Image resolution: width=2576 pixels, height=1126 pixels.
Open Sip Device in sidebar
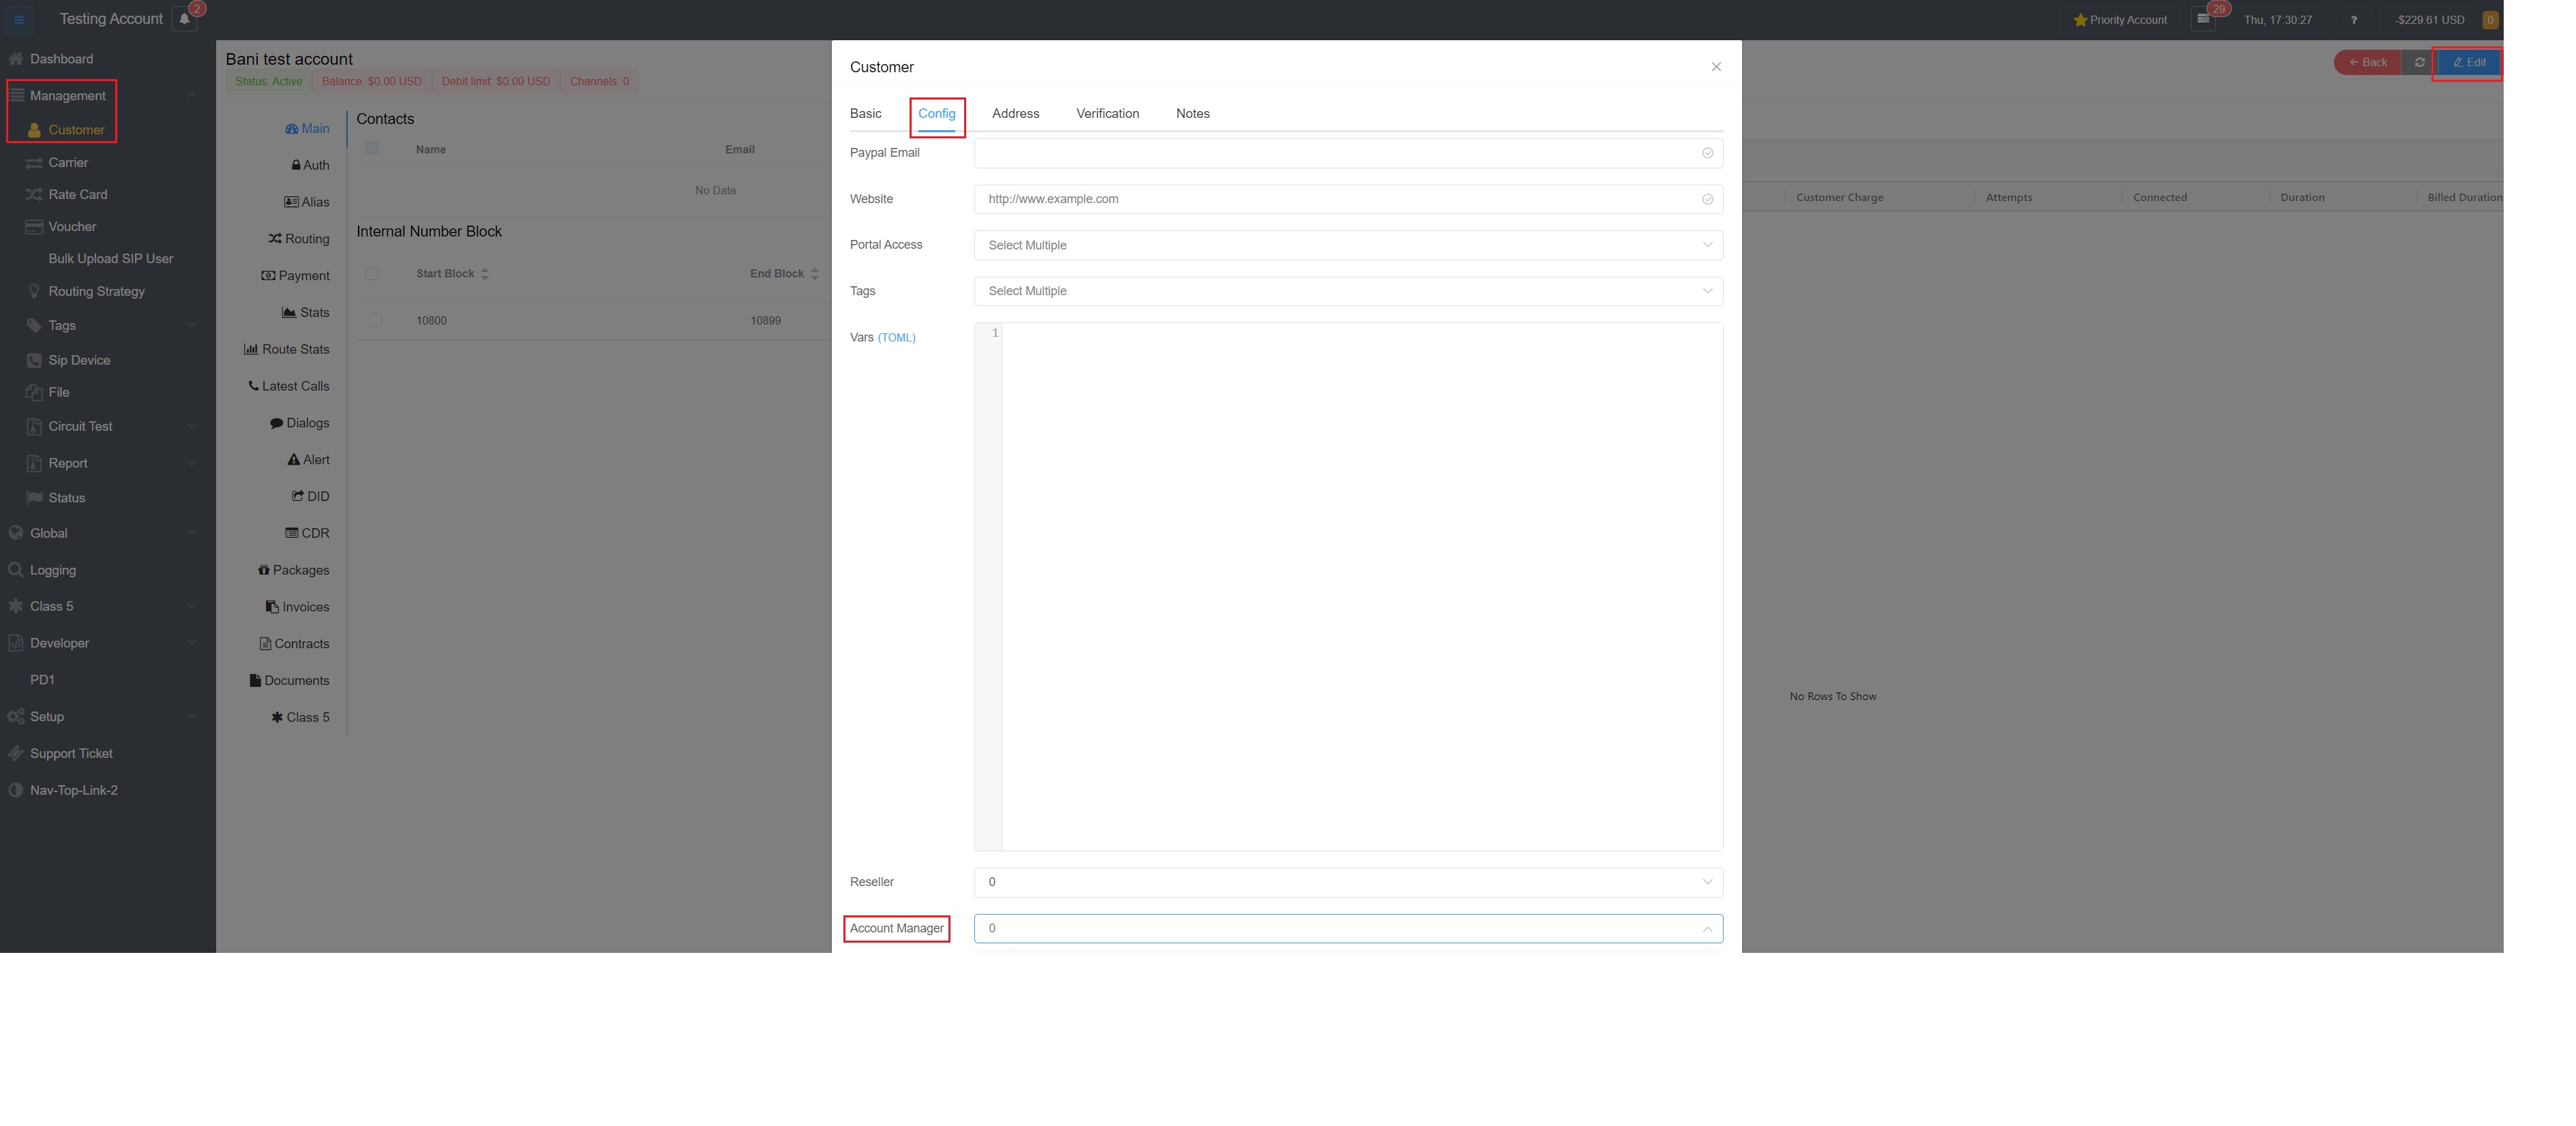[x=79, y=360]
